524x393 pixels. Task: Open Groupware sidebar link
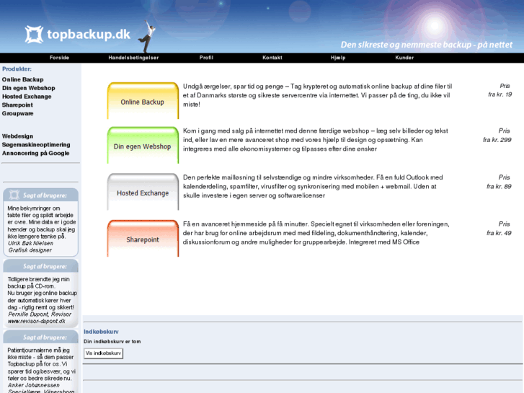(x=18, y=113)
